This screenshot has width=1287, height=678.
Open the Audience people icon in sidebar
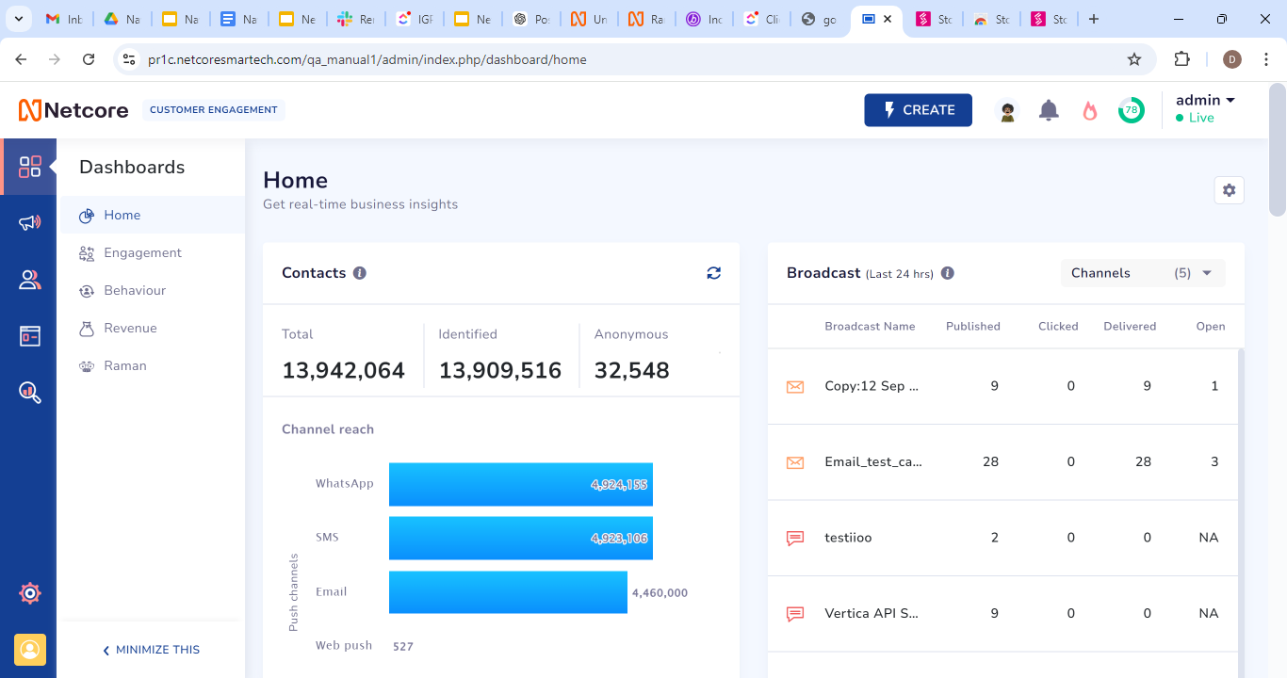pyautogui.click(x=30, y=280)
